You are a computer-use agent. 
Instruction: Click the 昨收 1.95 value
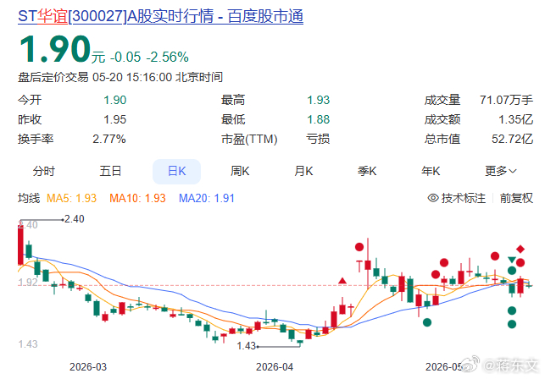coord(115,119)
